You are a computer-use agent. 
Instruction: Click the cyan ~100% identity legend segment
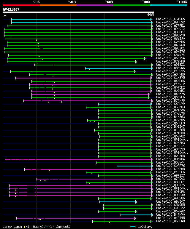pos(169,5)
